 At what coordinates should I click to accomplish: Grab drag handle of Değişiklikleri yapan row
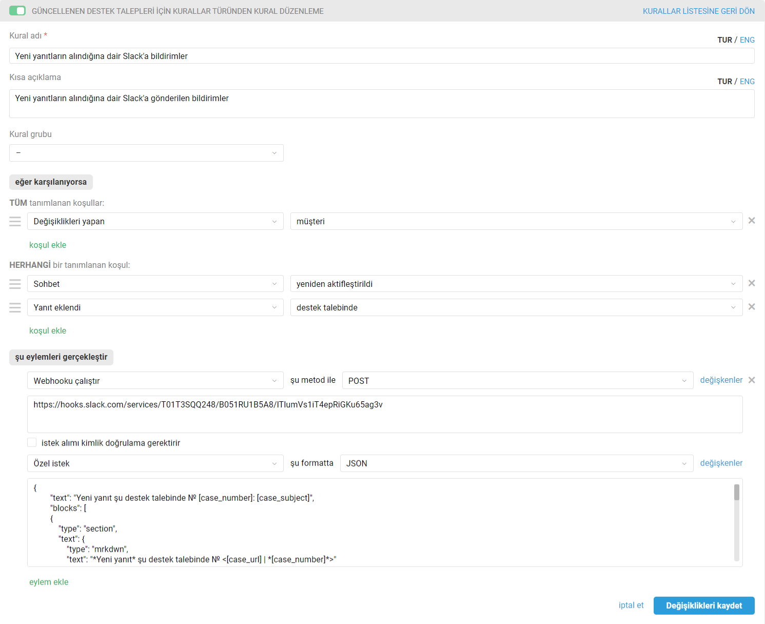[x=15, y=221]
